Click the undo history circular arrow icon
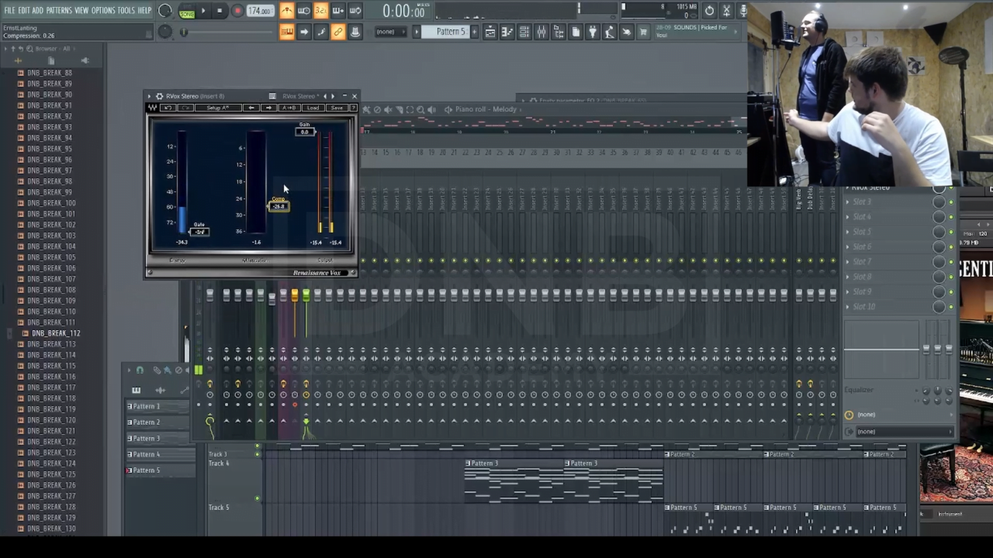This screenshot has width=993, height=558. coord(709,11)
